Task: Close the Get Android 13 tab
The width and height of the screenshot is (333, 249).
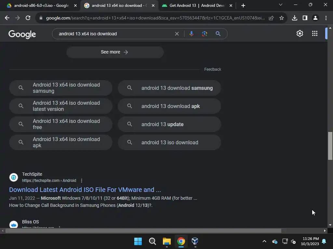Action: coord(231,6)
